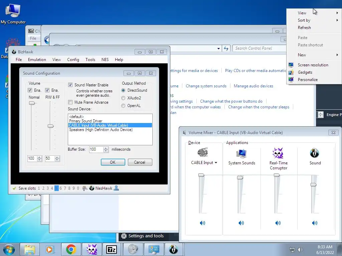Click the Windows Start orb
Viewport: 342px width, 256px height.
coord(9,249)
